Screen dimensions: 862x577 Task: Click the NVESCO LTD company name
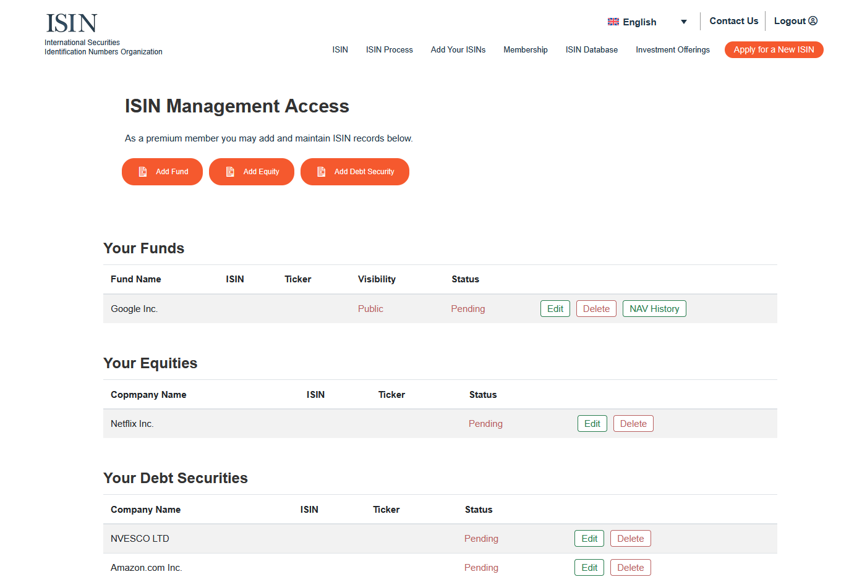[140, 539]
